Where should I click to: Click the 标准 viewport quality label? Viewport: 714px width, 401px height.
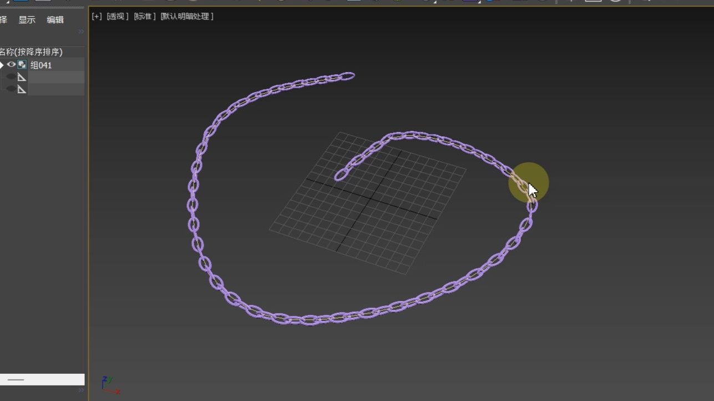pos(144,17)
